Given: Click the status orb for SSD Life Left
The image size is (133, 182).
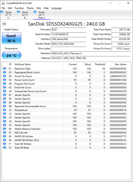Looking at the screenshot, I should point(4,133).
